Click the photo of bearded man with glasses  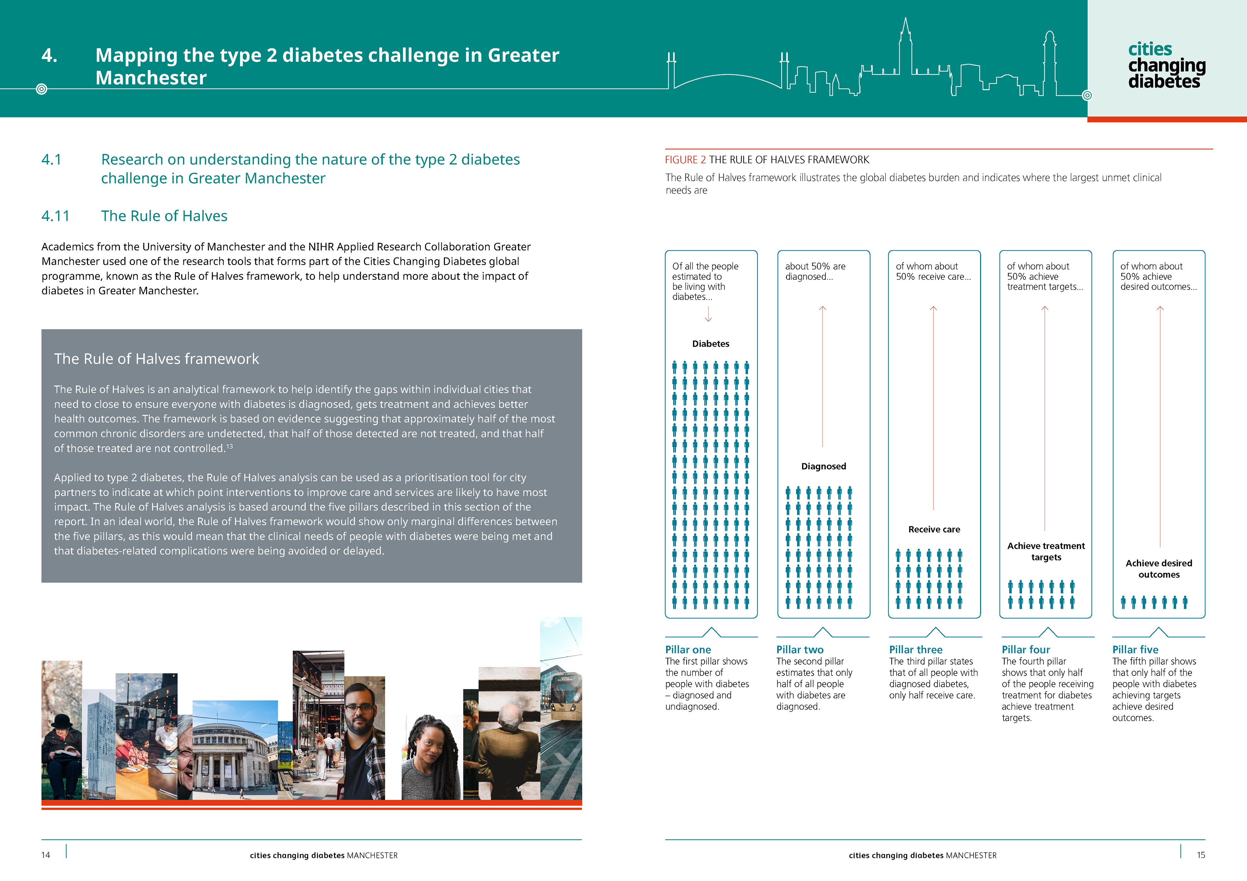(364, 738)
